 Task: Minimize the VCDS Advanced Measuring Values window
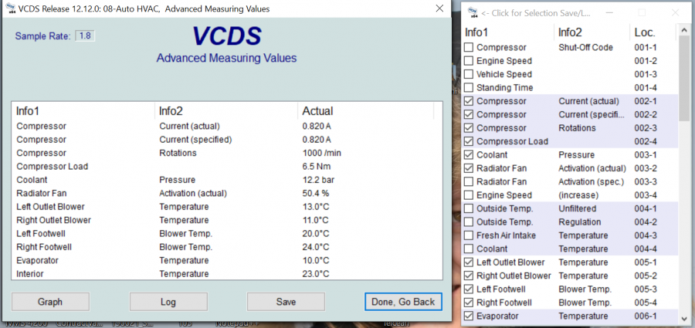click(x=368, y=8)
